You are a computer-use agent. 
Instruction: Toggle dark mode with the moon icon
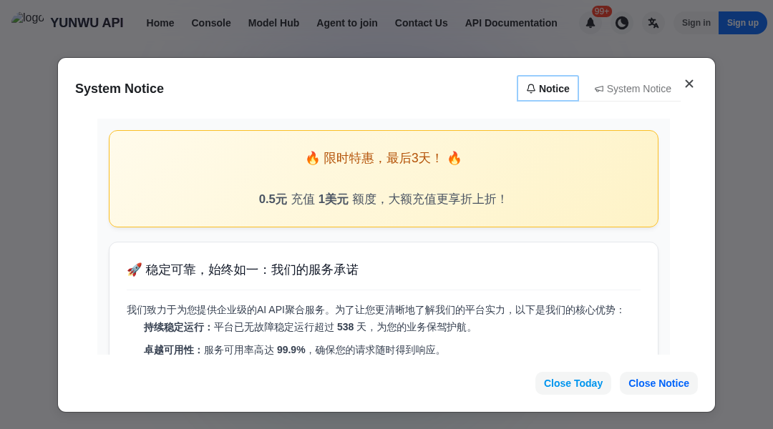point(622,23)
